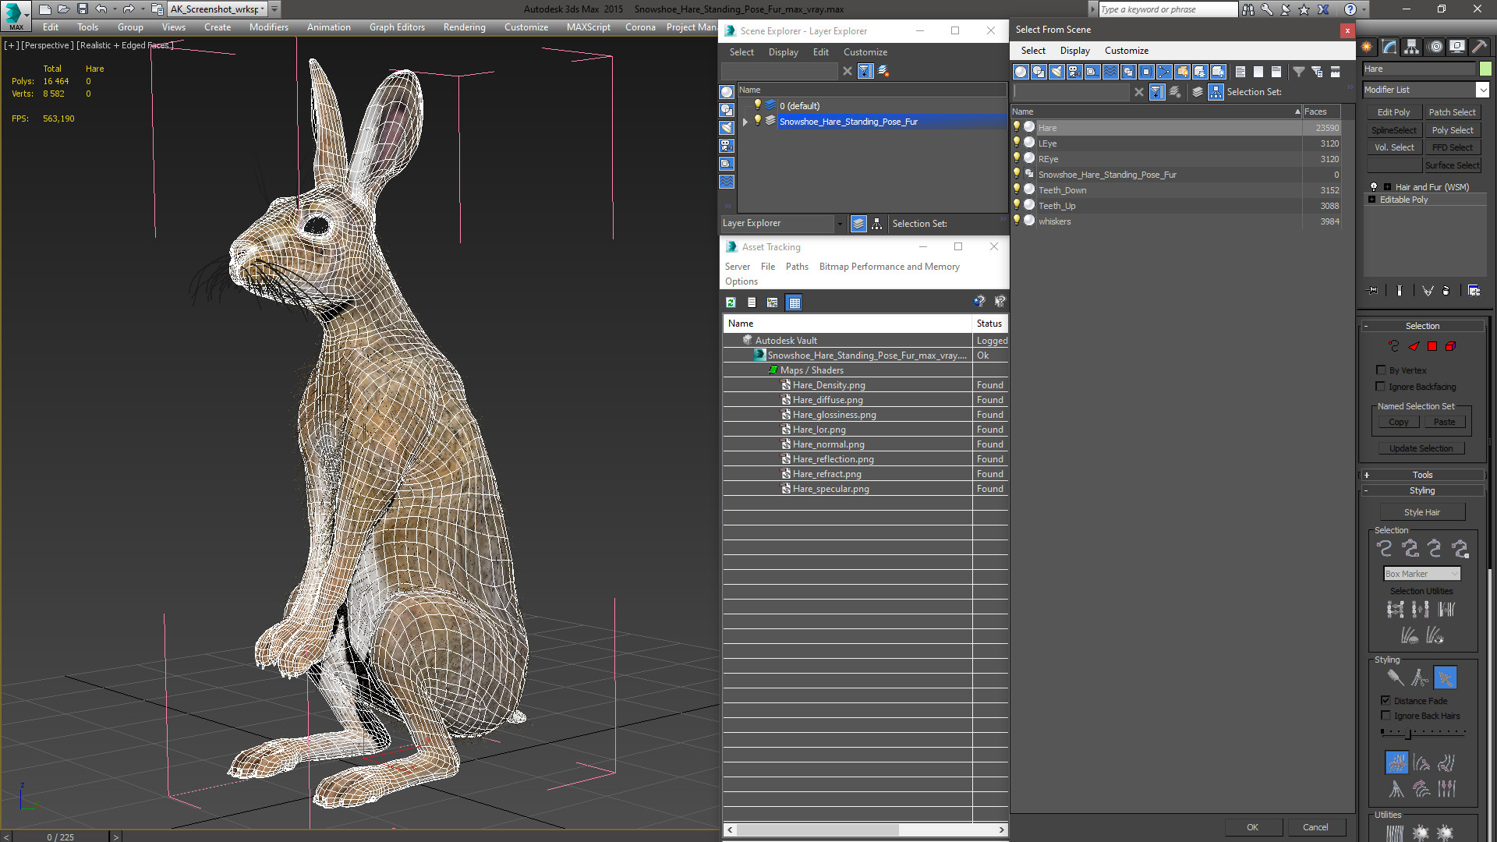Viewport: 1497px width, 842px height.
Task: Switch Asset Tracking to table view icon
Action: [794, 302]
